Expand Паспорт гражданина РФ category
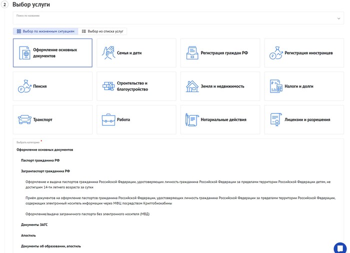 (40, 160)
